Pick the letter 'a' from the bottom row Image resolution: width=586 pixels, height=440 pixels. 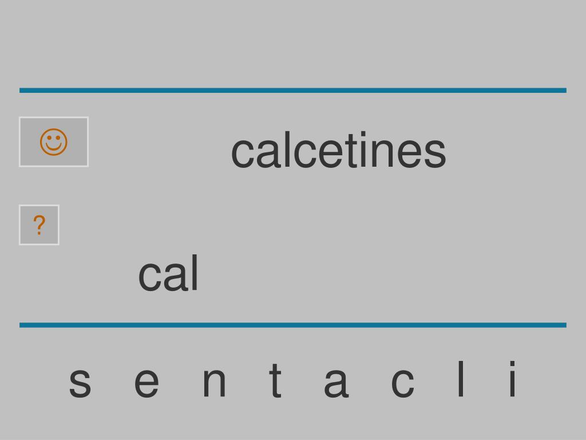[336, 382]
